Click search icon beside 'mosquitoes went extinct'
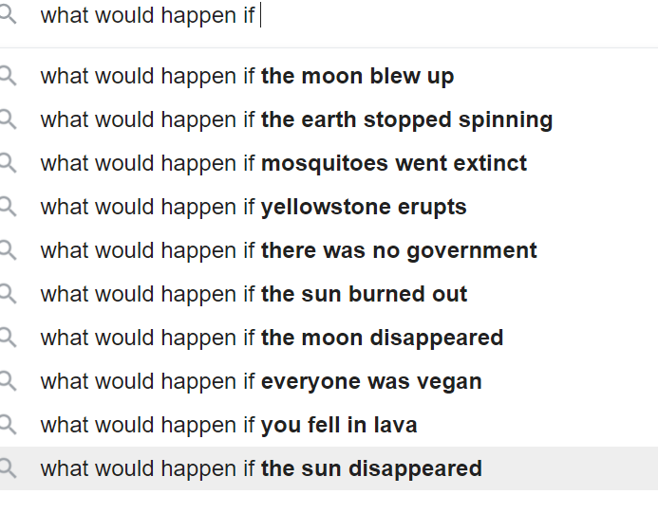This screenshot has width=658, height=513. [x=8, y=164]
